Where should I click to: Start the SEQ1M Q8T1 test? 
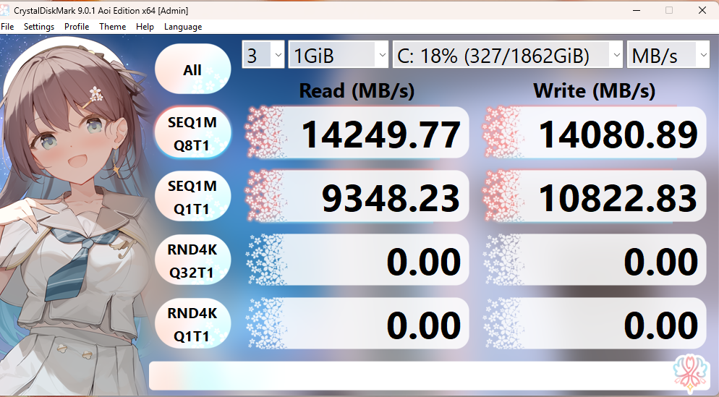coord(192,133)
